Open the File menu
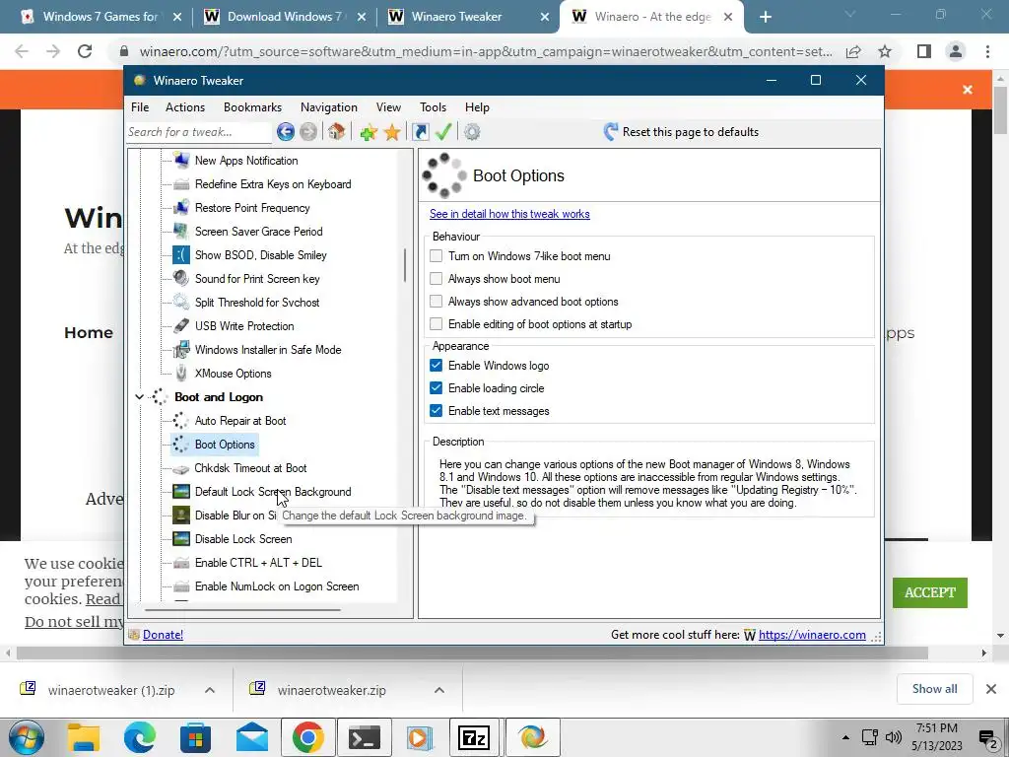Screen dimensions: 1009x757 click(140, 107)
